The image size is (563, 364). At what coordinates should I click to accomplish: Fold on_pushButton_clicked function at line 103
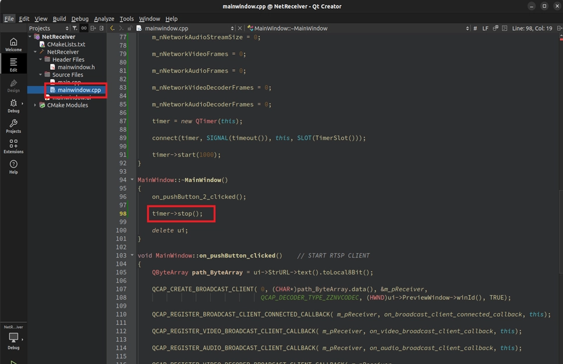132,255
